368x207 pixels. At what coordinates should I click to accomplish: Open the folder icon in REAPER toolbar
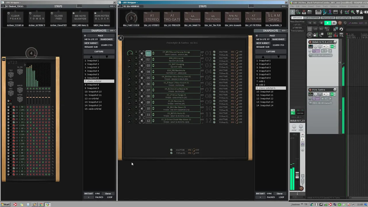pyautogui.click(x=310, y=12)
